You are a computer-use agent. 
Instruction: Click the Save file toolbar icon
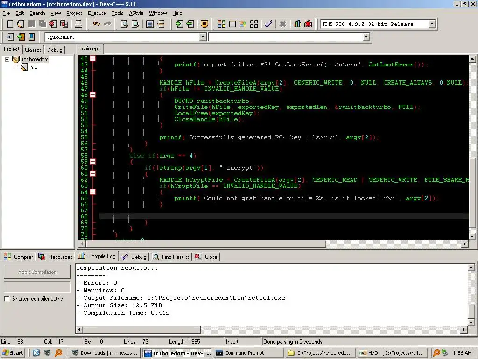click(31, 24)
